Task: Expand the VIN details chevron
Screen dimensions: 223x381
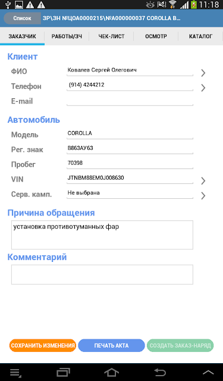Action: coord(203,181)
